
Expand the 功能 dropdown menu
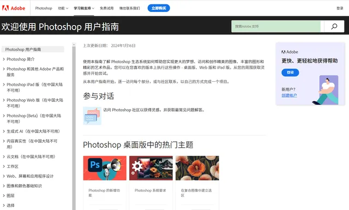(x=63, y=8)
